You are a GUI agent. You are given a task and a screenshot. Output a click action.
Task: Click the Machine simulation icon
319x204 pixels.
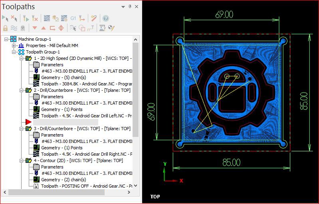tap(102, 28)
